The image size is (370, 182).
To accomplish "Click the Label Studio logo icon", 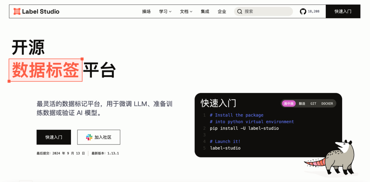I will click(x=17, y=11).
